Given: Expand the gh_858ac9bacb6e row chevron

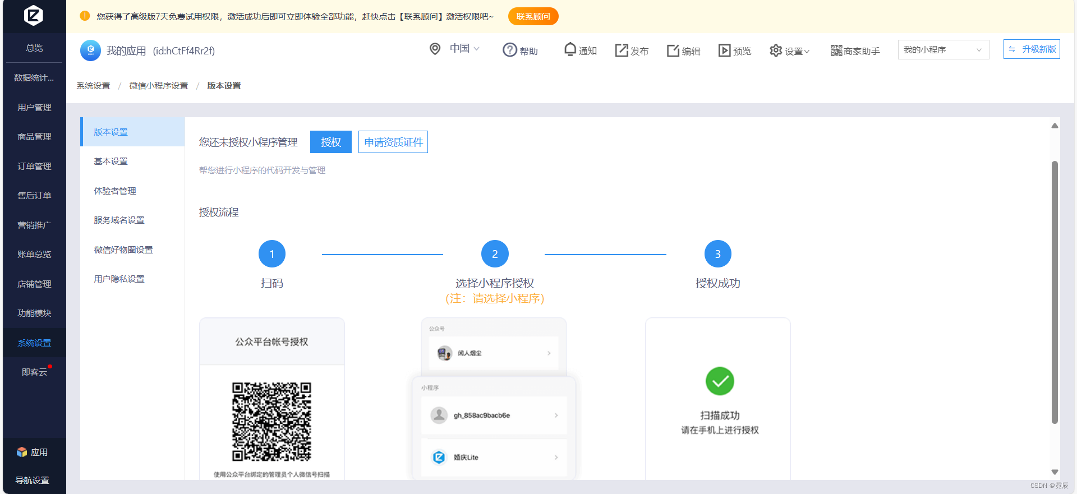Looking at the screenshot, I should pyautogui.click(x=556, y=415).
